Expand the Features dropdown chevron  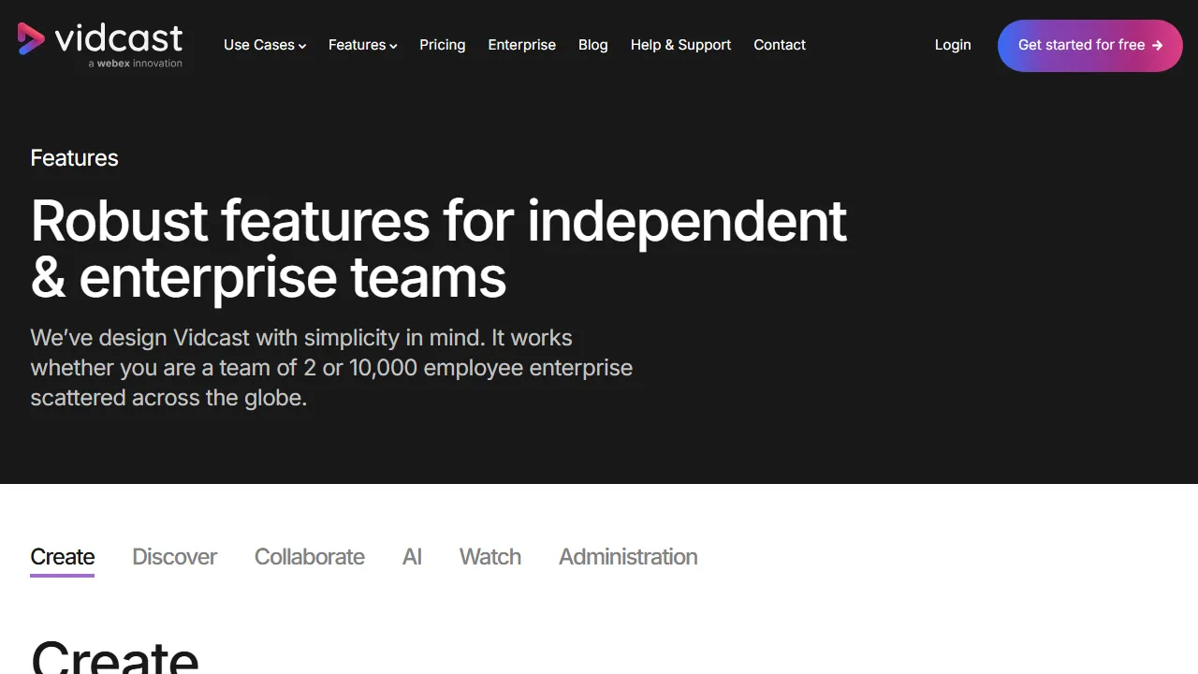point(393,46)
